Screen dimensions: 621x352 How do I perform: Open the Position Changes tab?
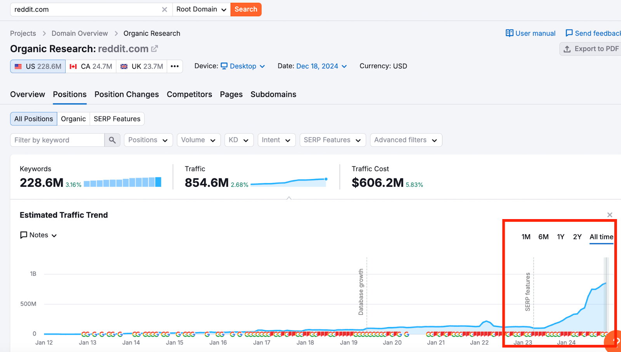point(127,94)
